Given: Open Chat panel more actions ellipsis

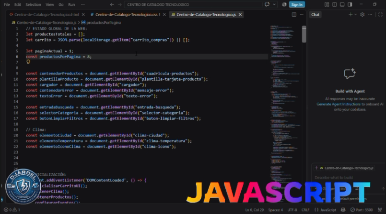Looking at the screenshot, I should [370, 15].
